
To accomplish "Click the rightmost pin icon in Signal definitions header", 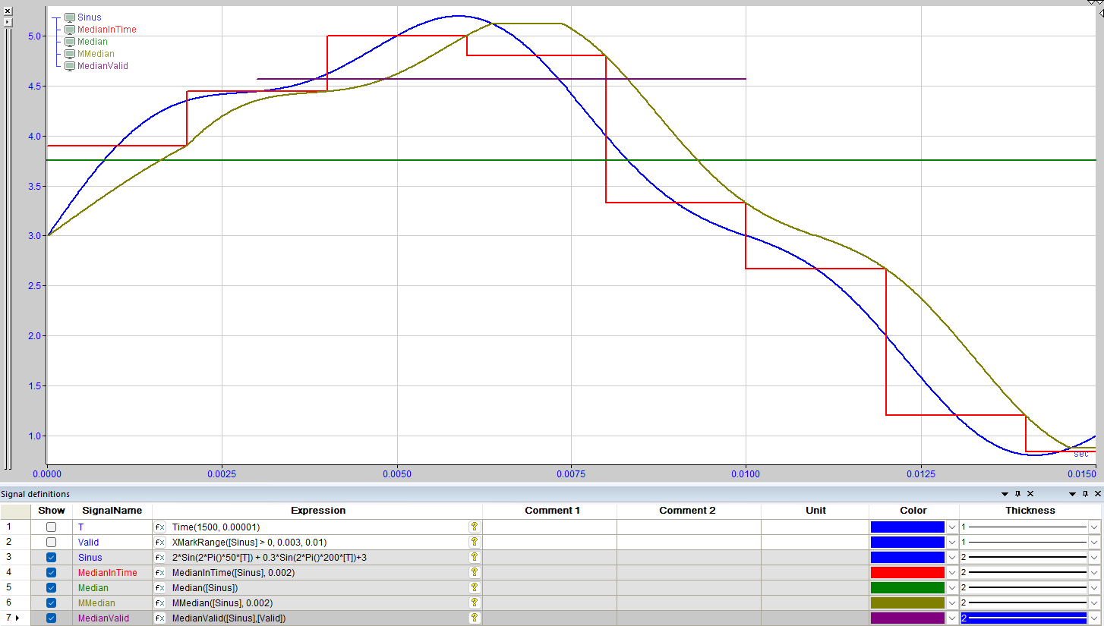I will pyautogui.click(x=1085, y=494).
